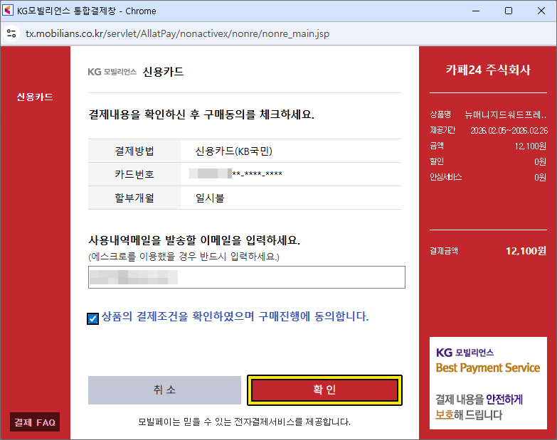557x440 pixels.
Task: Select the 신용카드 tab in left sidebar
Action: coord(35,97)
